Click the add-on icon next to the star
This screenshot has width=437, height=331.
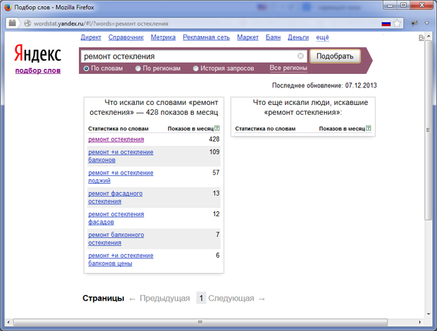pyautogui.click(x=414, y=23)
